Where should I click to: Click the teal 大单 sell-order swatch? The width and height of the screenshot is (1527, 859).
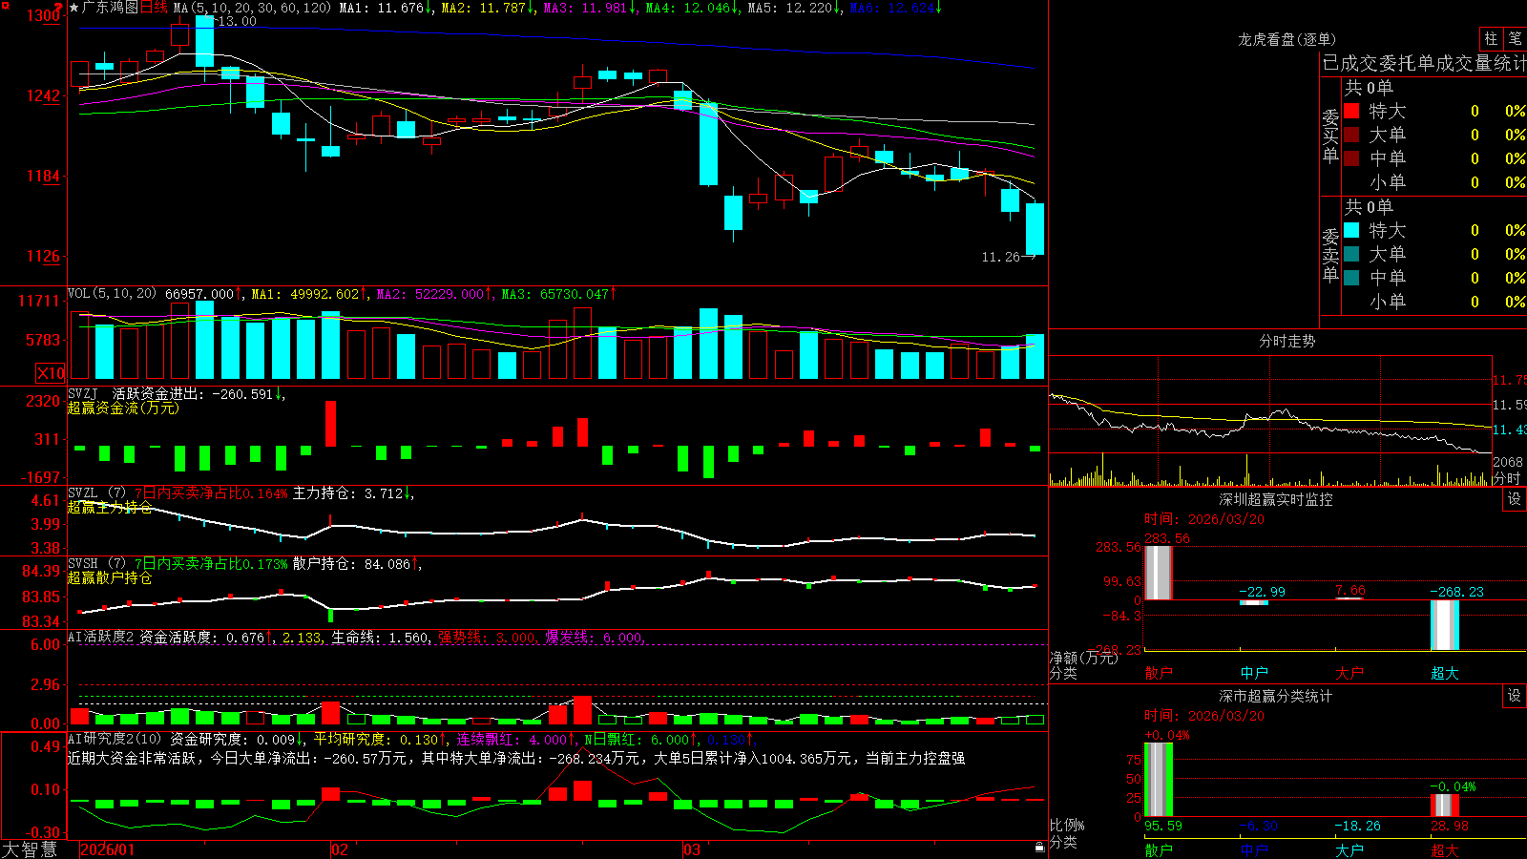pyautogui.click(x=1351, y=254)
